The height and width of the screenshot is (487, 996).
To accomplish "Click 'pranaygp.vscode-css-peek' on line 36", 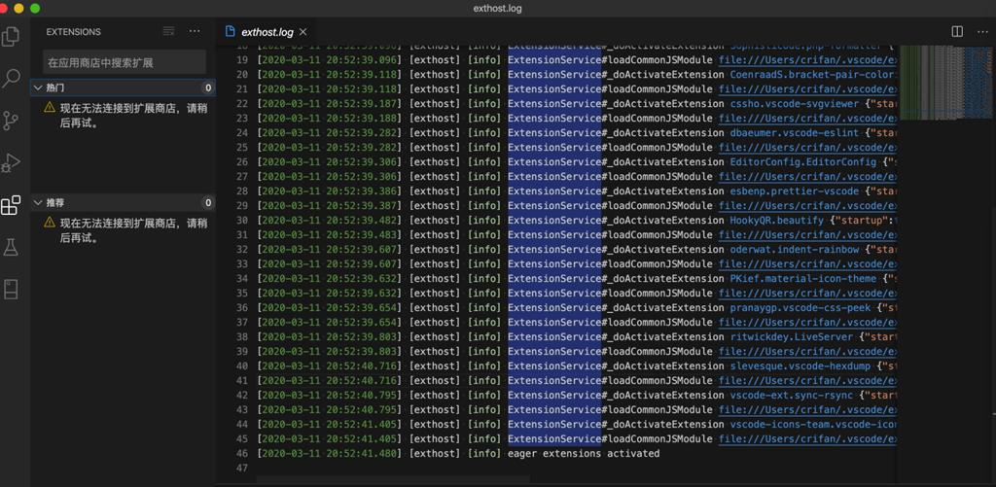I will 800,308.
